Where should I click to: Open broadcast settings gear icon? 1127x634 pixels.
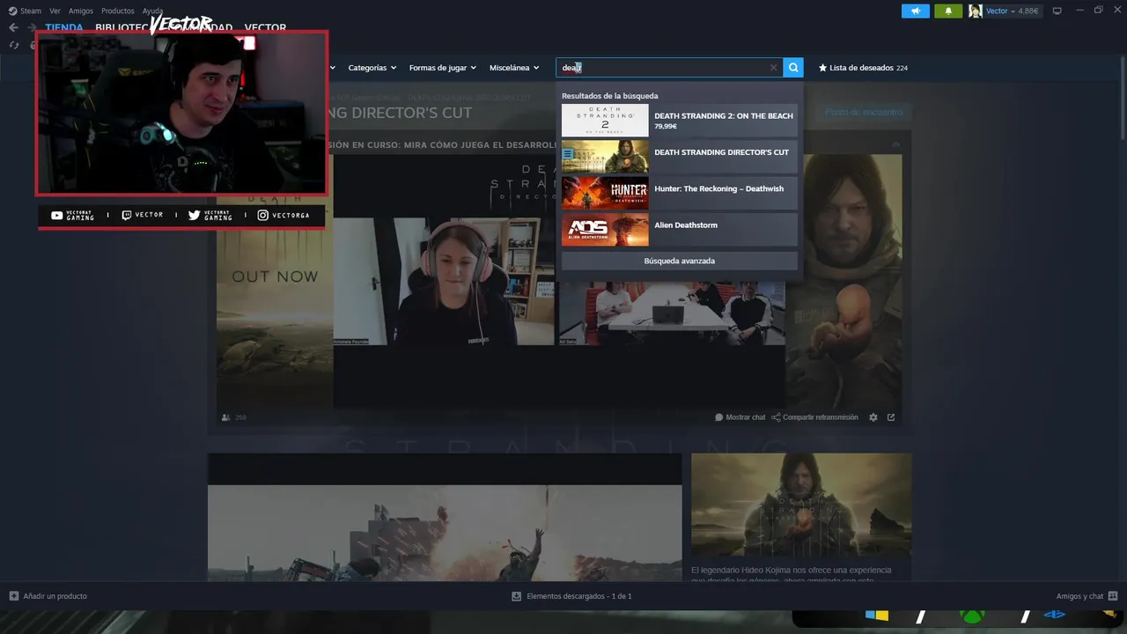point(873,417)
